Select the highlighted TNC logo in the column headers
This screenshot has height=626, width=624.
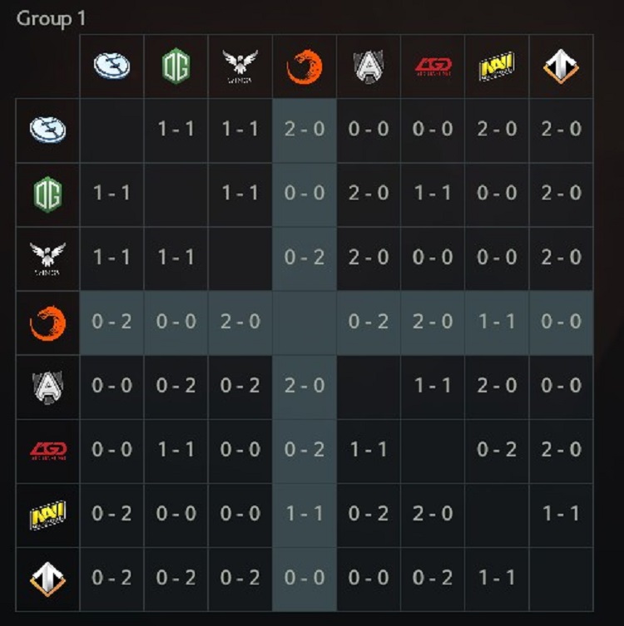coord(305,67)
